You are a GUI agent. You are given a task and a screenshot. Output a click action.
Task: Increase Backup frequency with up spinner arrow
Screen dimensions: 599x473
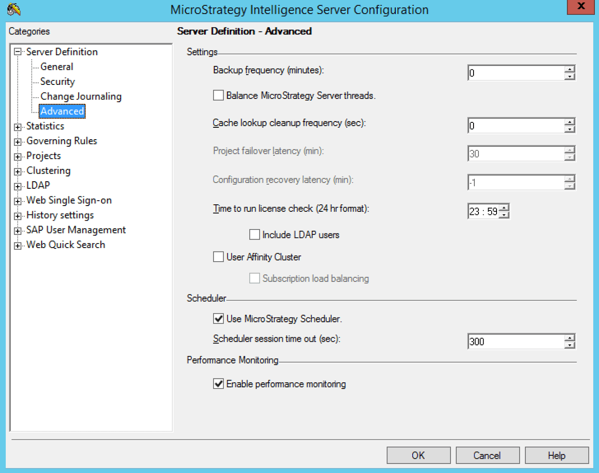click(569, 69)
